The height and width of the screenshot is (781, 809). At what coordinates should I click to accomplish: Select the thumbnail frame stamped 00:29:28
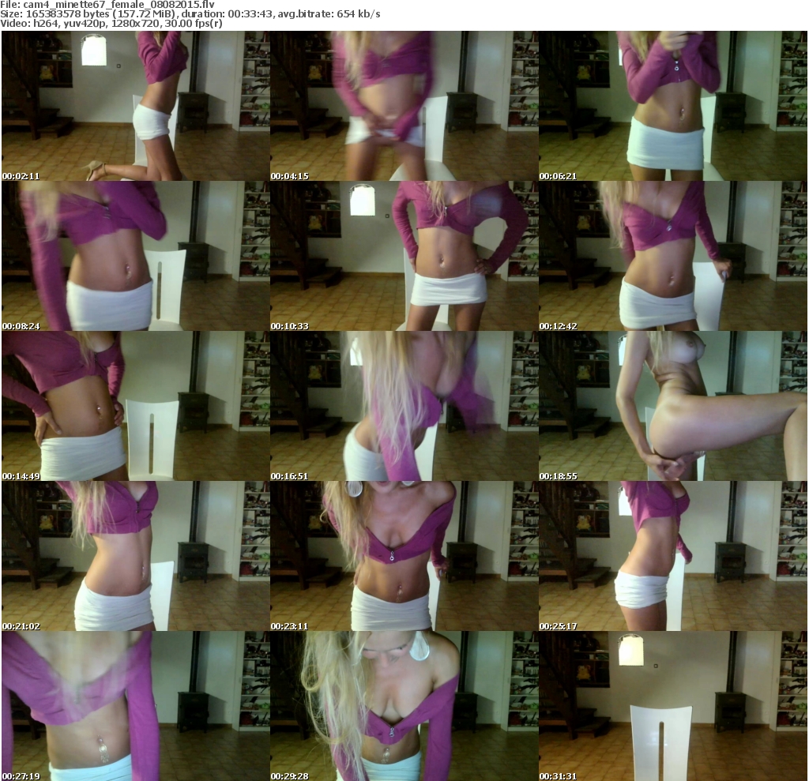point(404,706)
